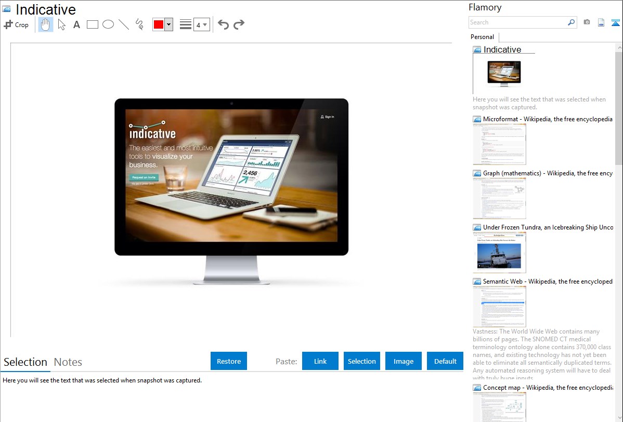Click the scroll down arrow of snapshot list

pos(619,418)
